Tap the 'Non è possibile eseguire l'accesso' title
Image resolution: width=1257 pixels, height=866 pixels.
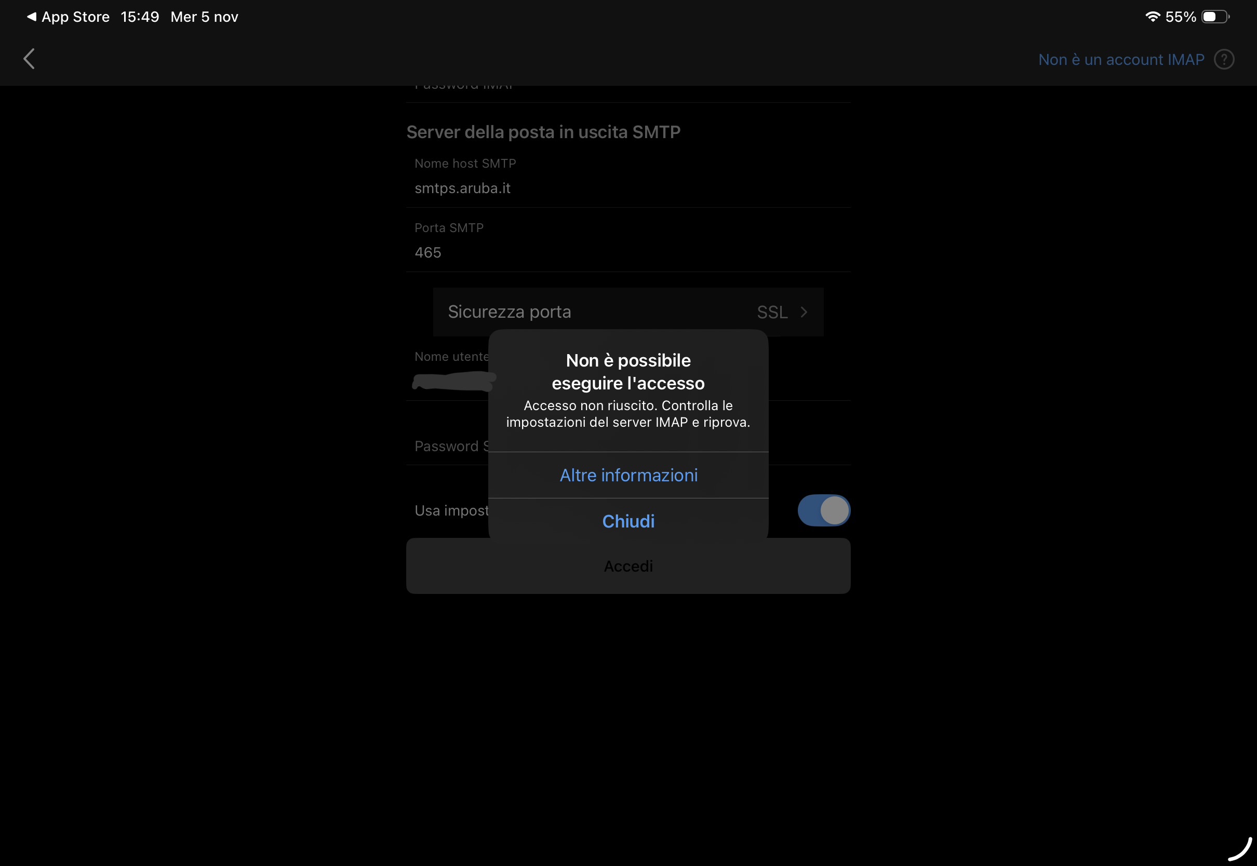628,372
